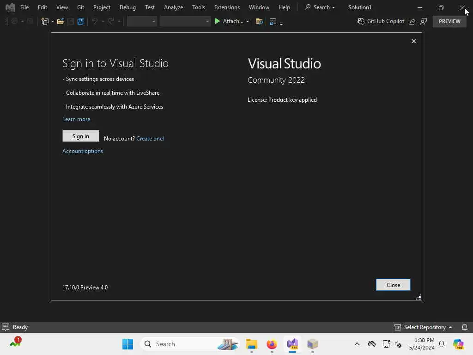Viewport: 473px width, 355px height.
Task: Launch Firefox from the taskbar
Action: [x=272, y=344]
